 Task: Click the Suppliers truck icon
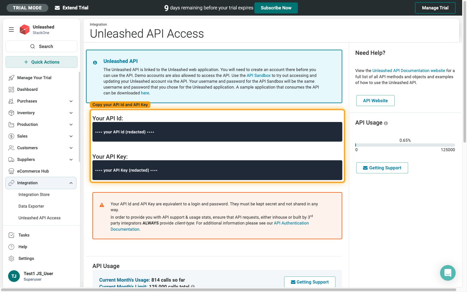point(11,160)
